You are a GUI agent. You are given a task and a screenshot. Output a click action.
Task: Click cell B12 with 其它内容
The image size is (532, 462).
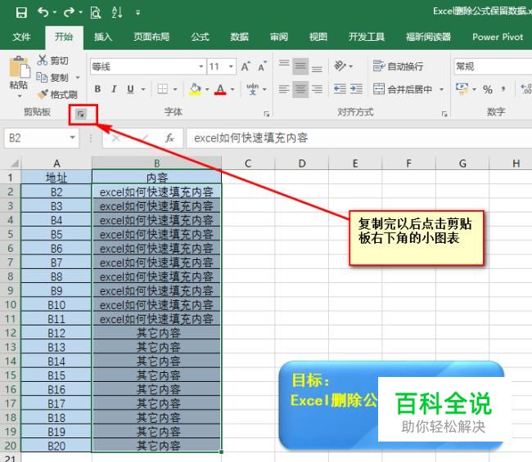(156, 333)
